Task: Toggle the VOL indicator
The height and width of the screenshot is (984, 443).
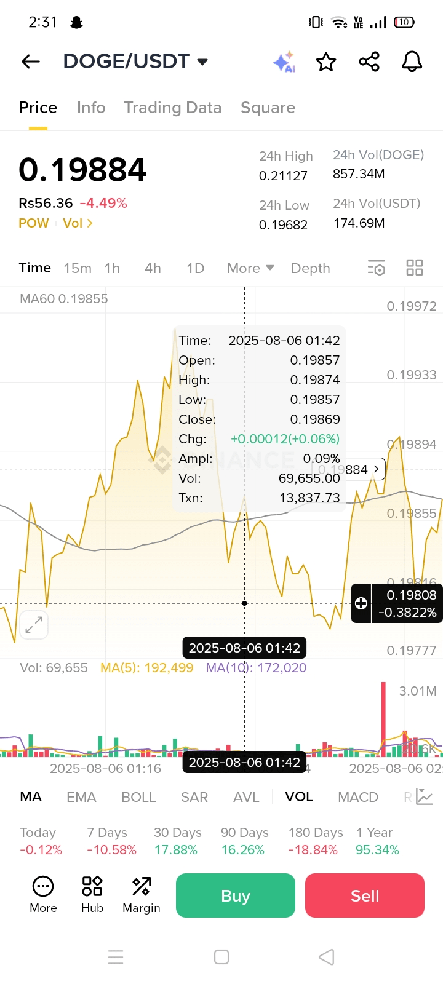Action: (299, 797)
